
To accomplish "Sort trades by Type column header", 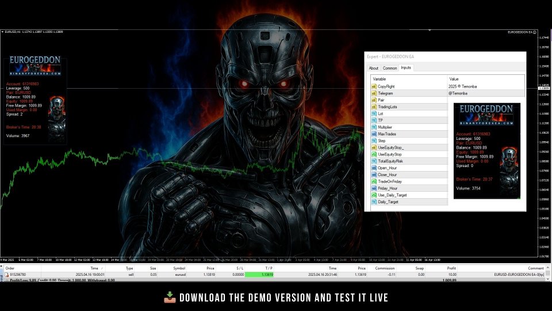I will (129, 268).
